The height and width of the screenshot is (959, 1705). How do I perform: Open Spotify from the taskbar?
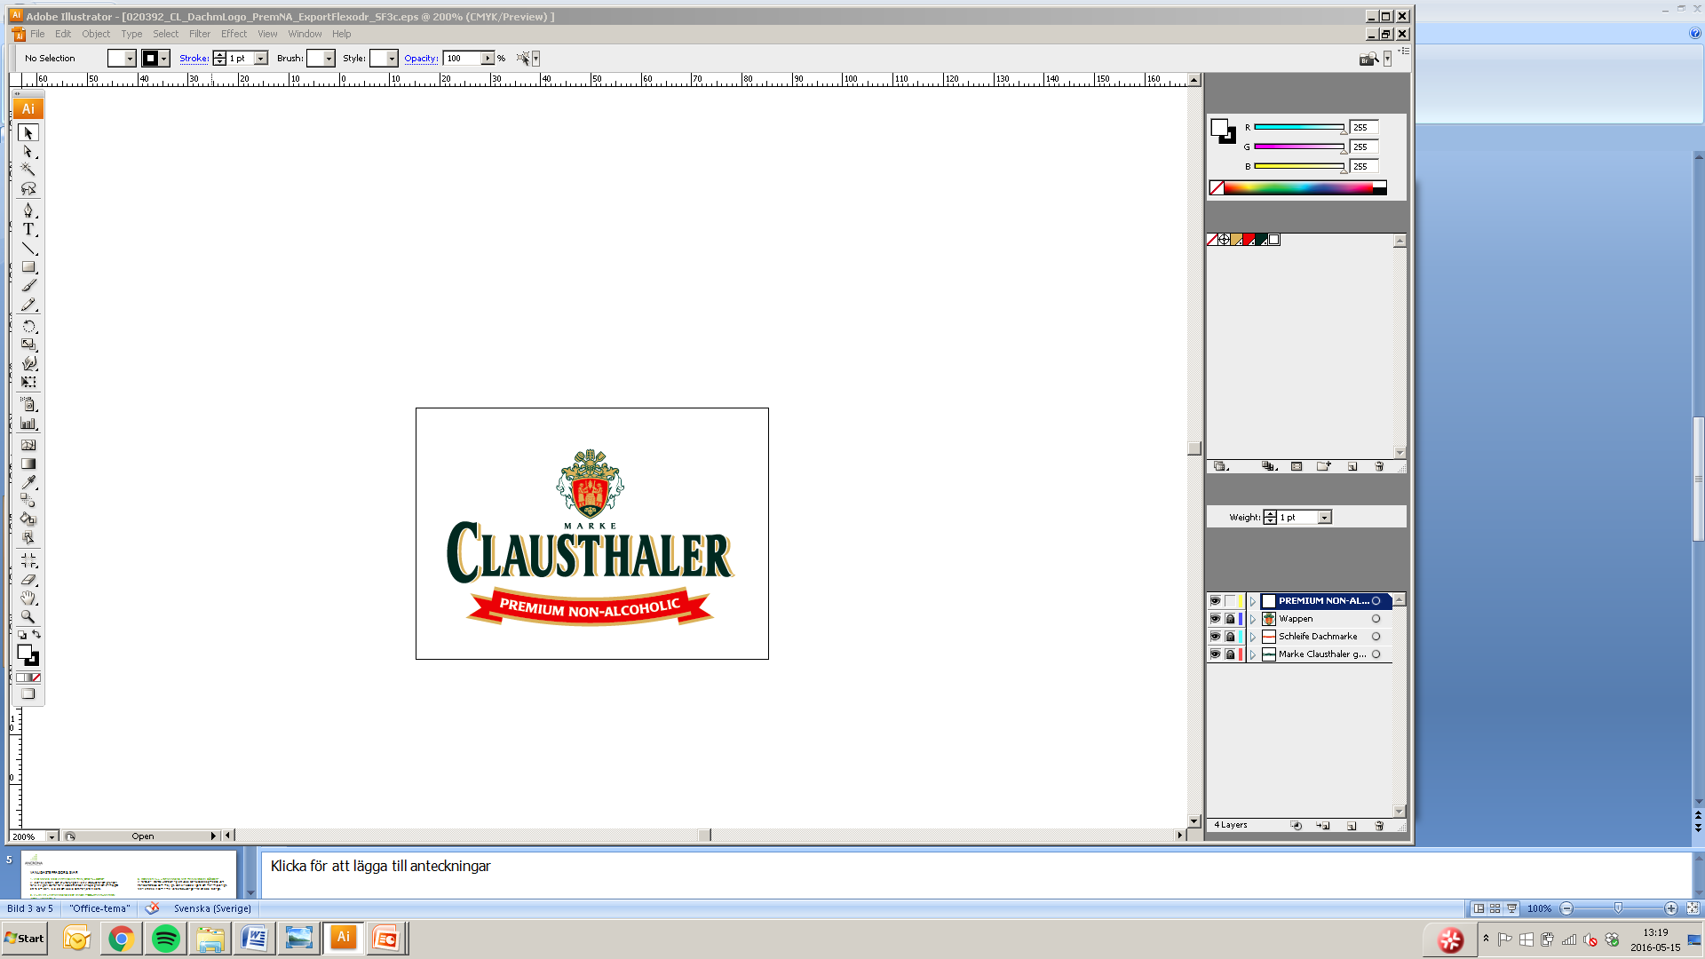(x=165, y=939)
